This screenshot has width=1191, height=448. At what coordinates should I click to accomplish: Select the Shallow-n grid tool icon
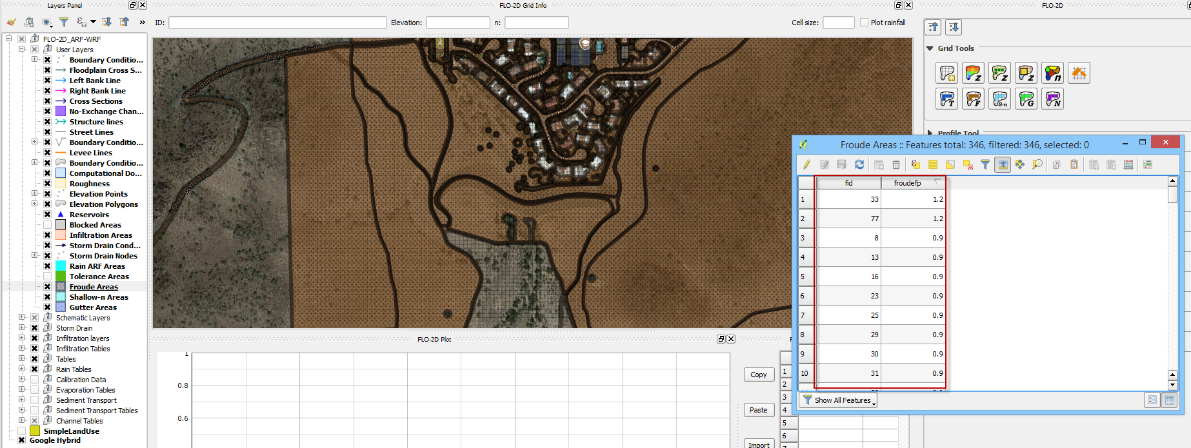coord(999,99)
